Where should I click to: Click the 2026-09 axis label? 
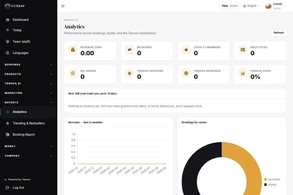(x=161, y=170)
